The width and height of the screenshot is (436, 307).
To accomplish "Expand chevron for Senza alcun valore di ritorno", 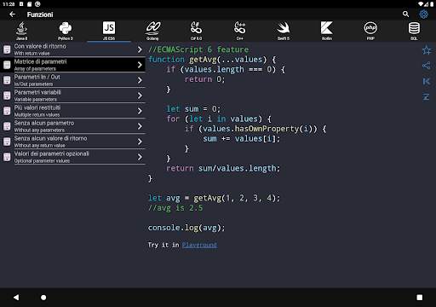I will coord(140,142).
